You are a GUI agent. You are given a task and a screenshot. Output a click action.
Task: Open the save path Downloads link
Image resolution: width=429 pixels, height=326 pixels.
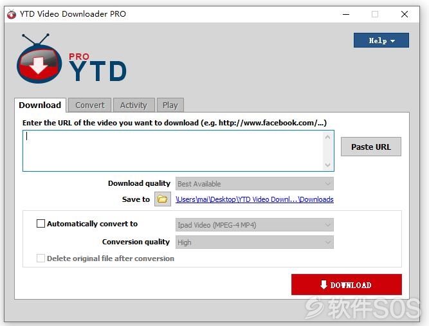coord(255,199)
